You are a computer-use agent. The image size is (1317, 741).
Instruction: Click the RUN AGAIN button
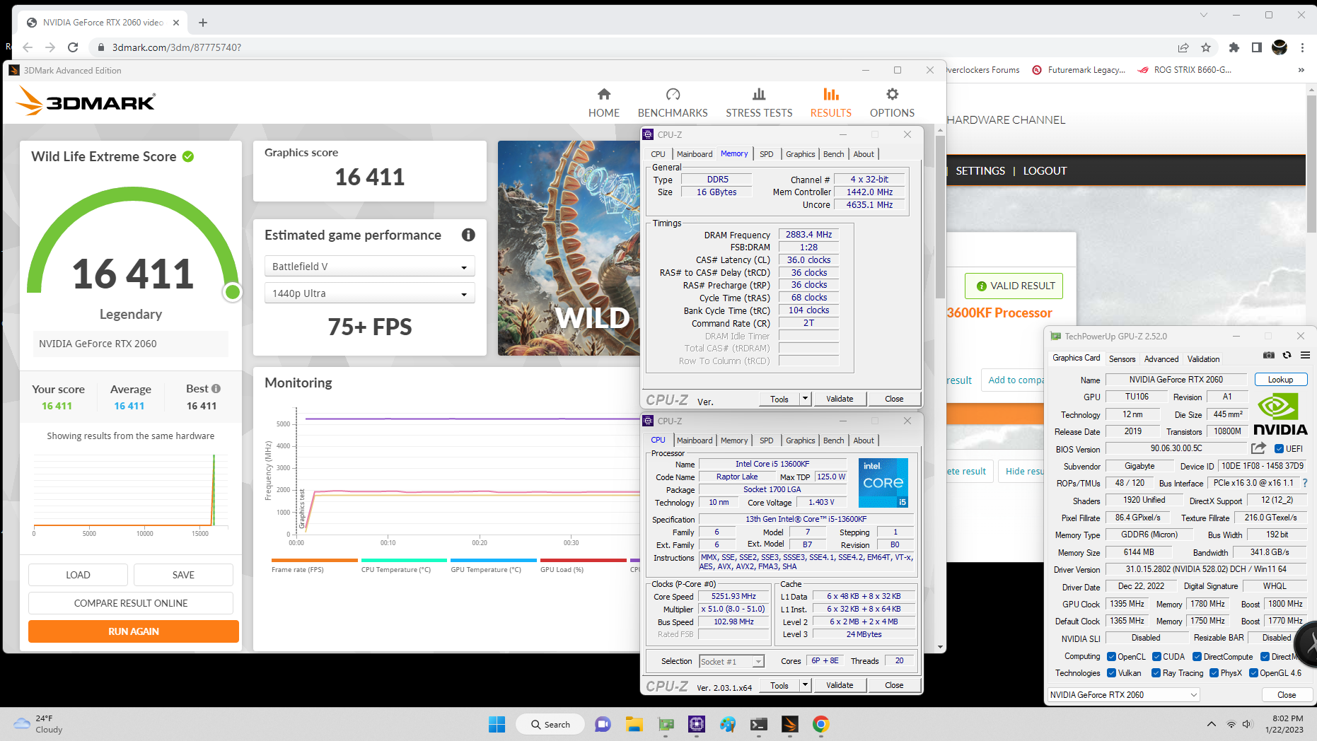pyautogui.click(x=134, y=631)
